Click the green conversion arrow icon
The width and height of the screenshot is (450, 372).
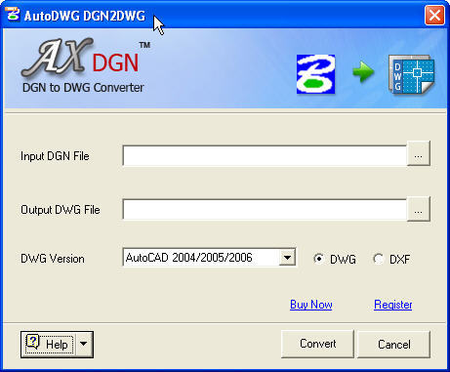362,71
